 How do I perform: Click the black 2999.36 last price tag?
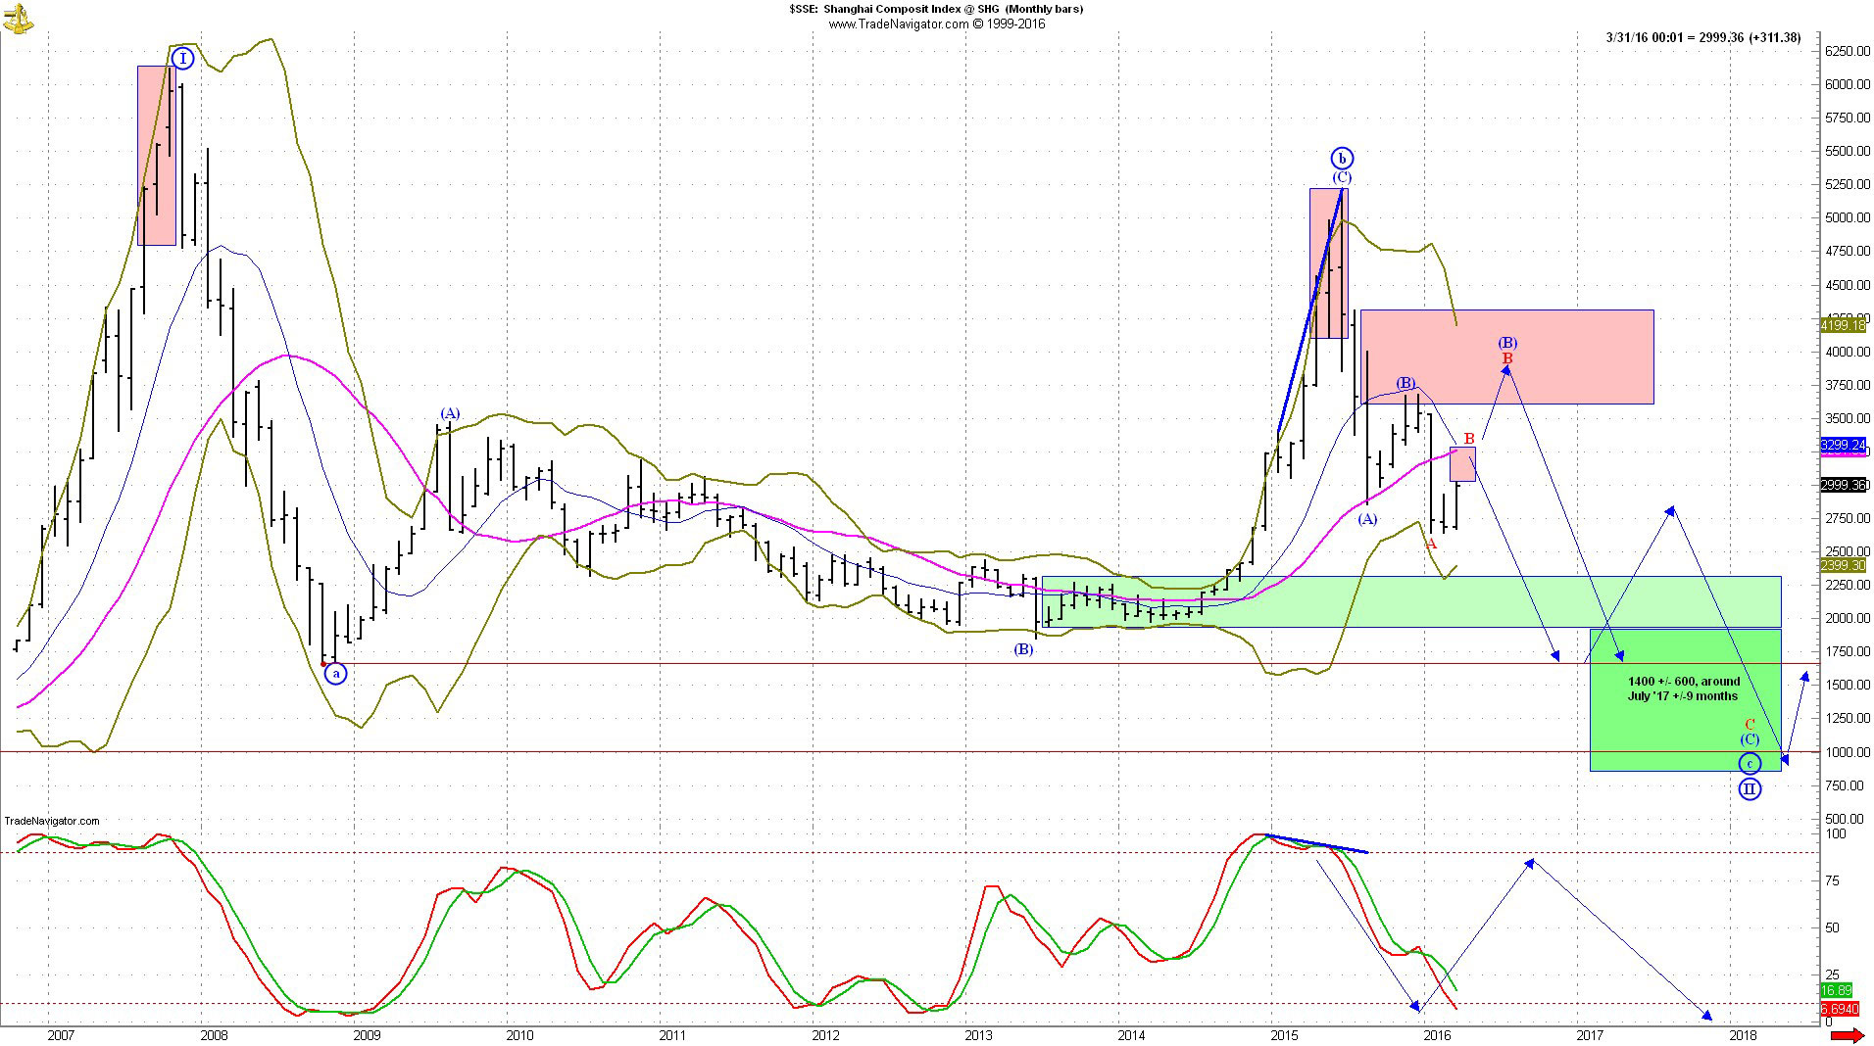coord(1843,485)
